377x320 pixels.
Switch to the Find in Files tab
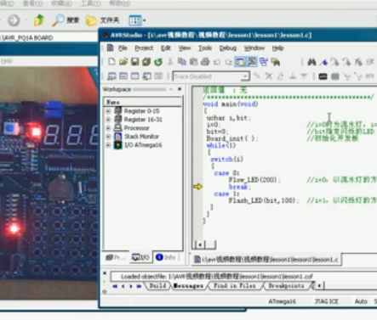pyautogui.click(x=235, y=286)
